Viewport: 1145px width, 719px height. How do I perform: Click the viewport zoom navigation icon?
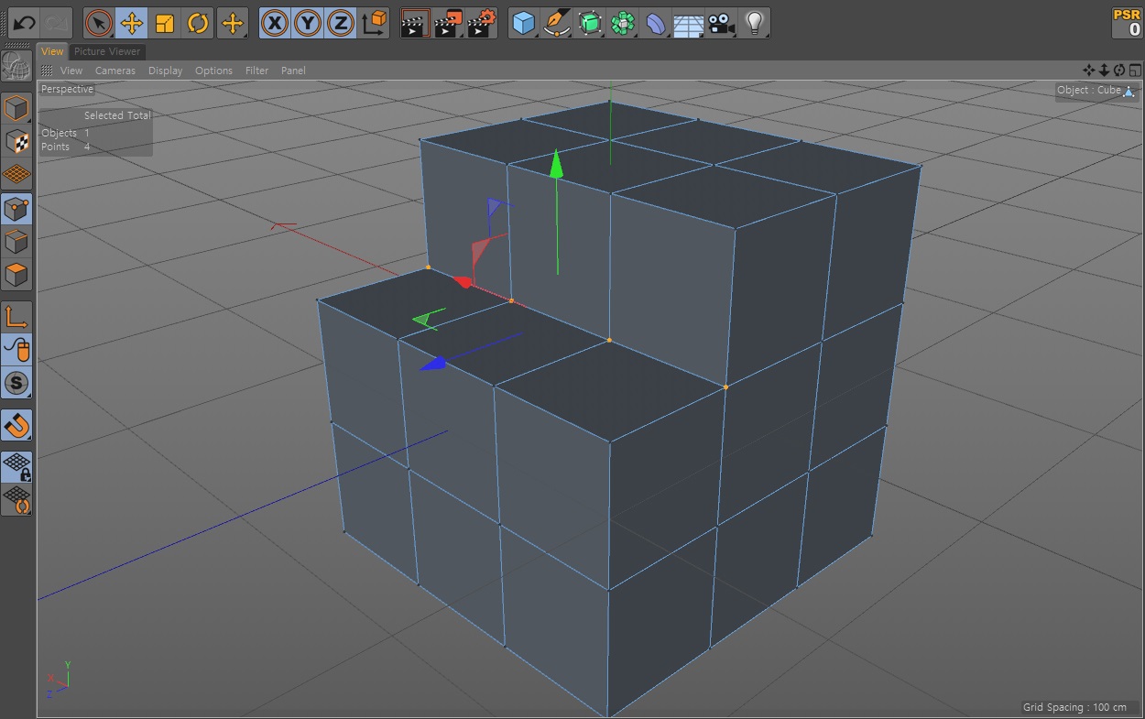coord(1104,71)
